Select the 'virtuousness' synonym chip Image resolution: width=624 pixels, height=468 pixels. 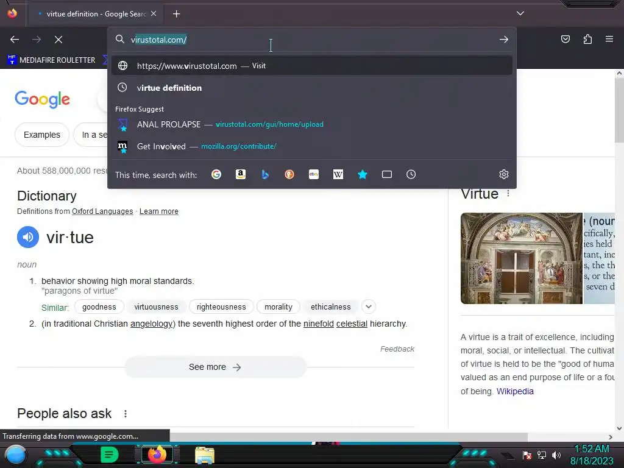click(x=156, y=307)
